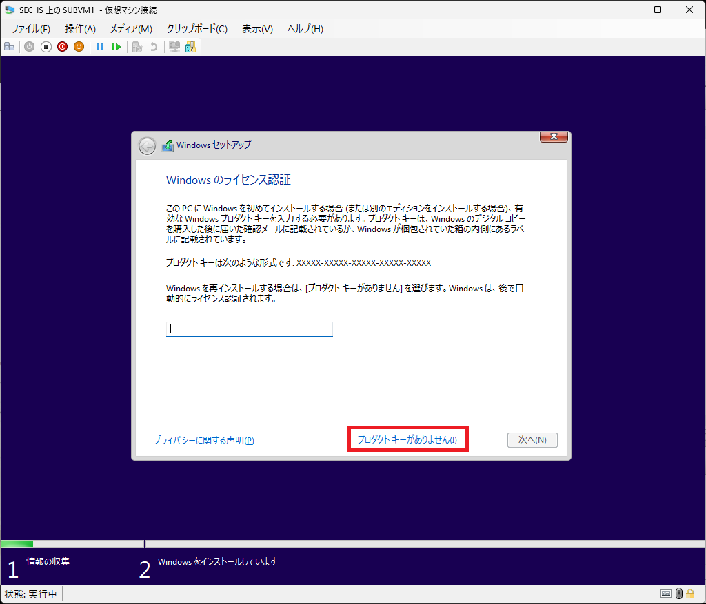
Task: Click the 状態: 実行中 status text
Action: (x=30, y=594)
